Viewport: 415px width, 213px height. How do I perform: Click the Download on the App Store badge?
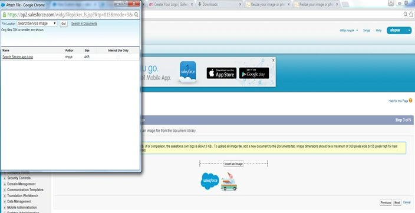coord(222,73)
